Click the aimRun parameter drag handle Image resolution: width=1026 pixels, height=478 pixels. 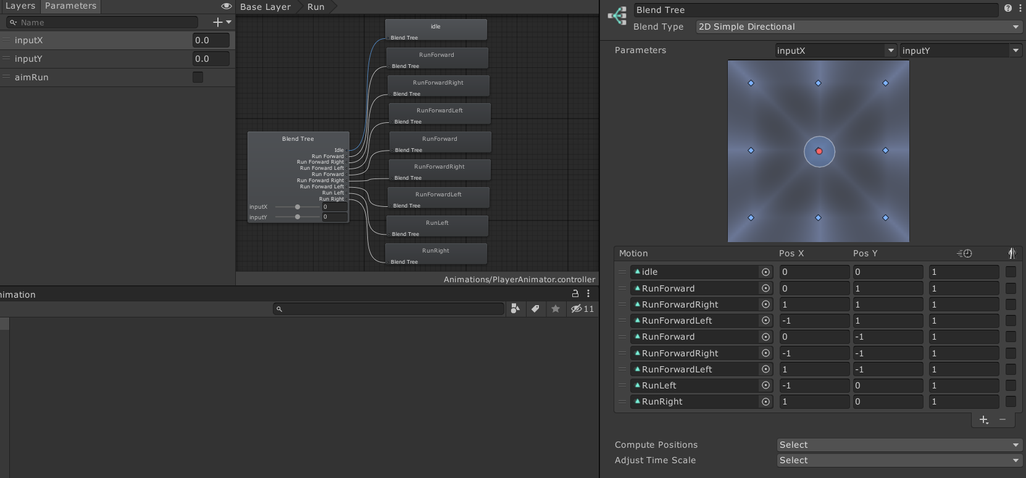pyautogui.click(x=6, y=77)
